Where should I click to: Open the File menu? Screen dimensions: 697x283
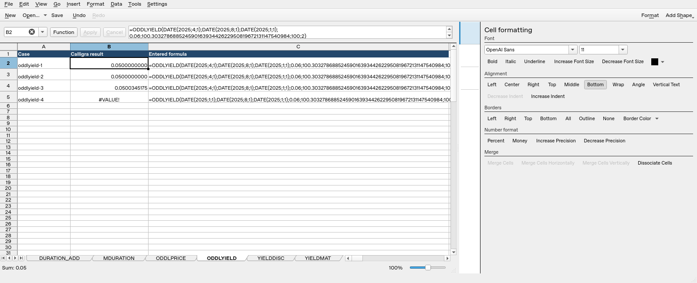[x=8, y=4]
